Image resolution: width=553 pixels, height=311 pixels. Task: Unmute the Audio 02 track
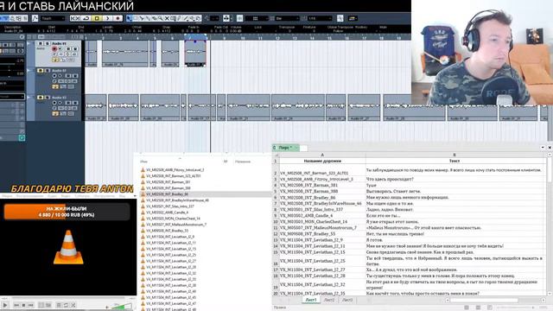[x=41, y=71]
